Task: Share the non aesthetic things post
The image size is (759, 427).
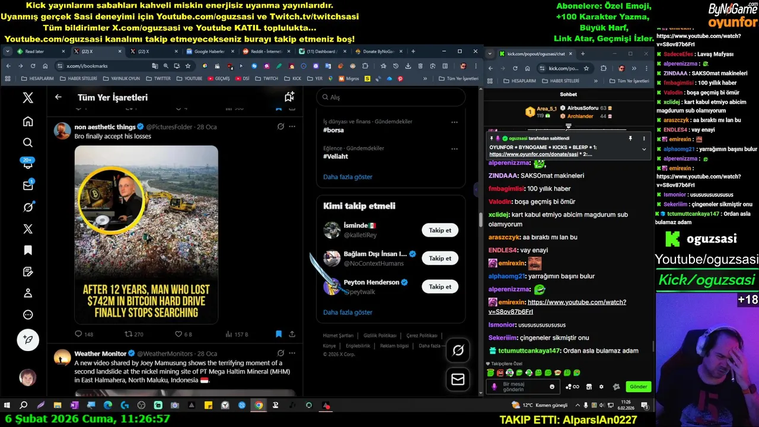Action: [x=292, y=334]
